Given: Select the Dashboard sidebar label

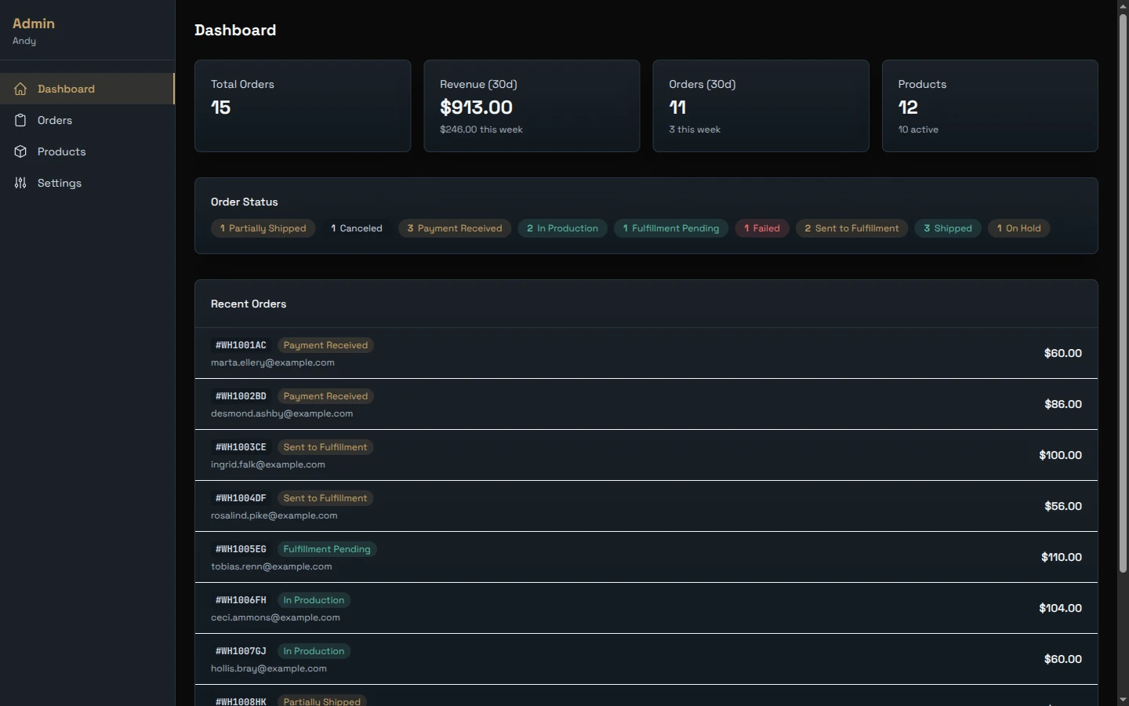Looking at the screenshot, I should 66,89.
